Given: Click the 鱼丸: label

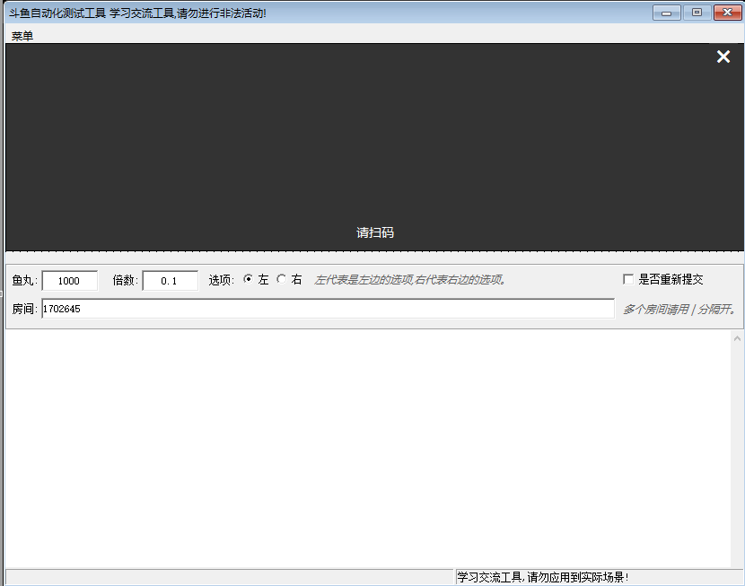Looking at the screenshot, I should click(x=24, y=281).
